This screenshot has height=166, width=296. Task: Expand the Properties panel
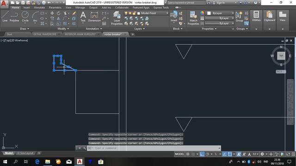[210, 29]
